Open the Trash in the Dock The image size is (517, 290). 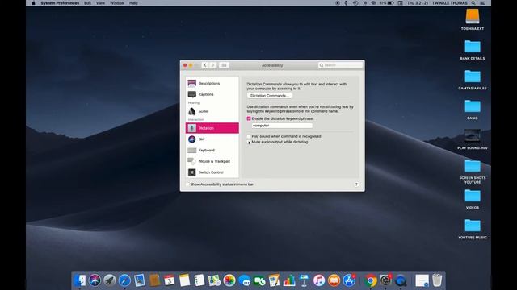[437, 280]
